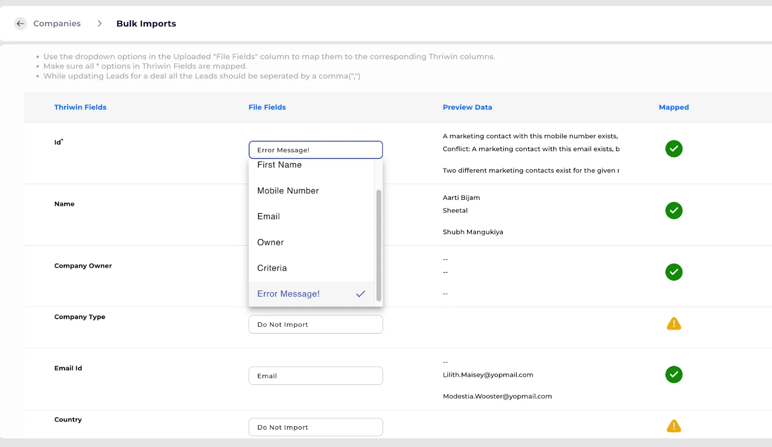Click preview email Modestia.Wooster@yopmail.com
The height and width of the screenshot is (447, 772).
(497, 396)
